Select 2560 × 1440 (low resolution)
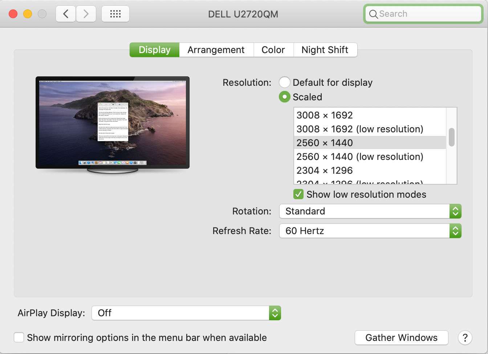Image resolution: width=488 pixels, height=354 pixels. [370, 157]
